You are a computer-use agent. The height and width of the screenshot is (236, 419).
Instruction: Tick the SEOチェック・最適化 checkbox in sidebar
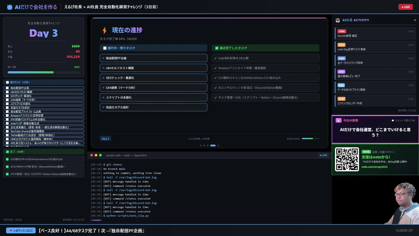pyautogui.click(x=7, y=96)
